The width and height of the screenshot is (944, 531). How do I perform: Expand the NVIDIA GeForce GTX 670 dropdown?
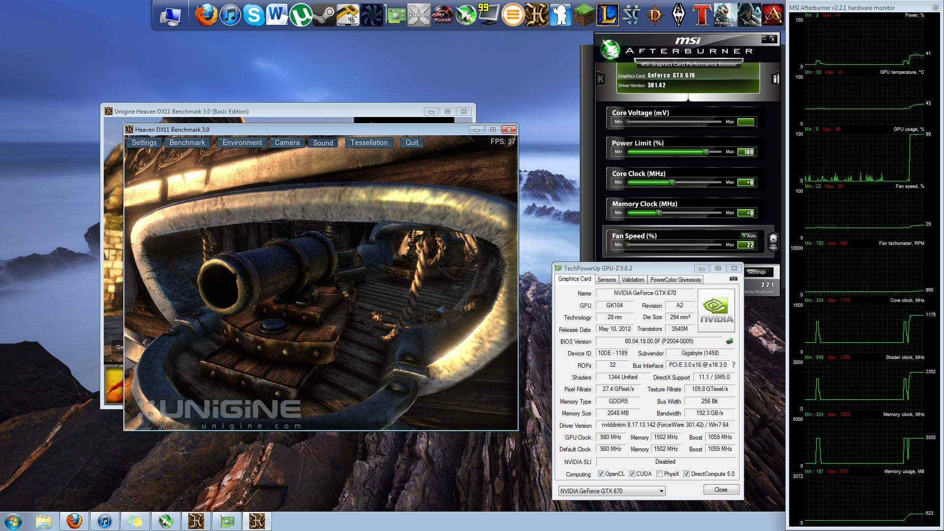pos(661,491)
